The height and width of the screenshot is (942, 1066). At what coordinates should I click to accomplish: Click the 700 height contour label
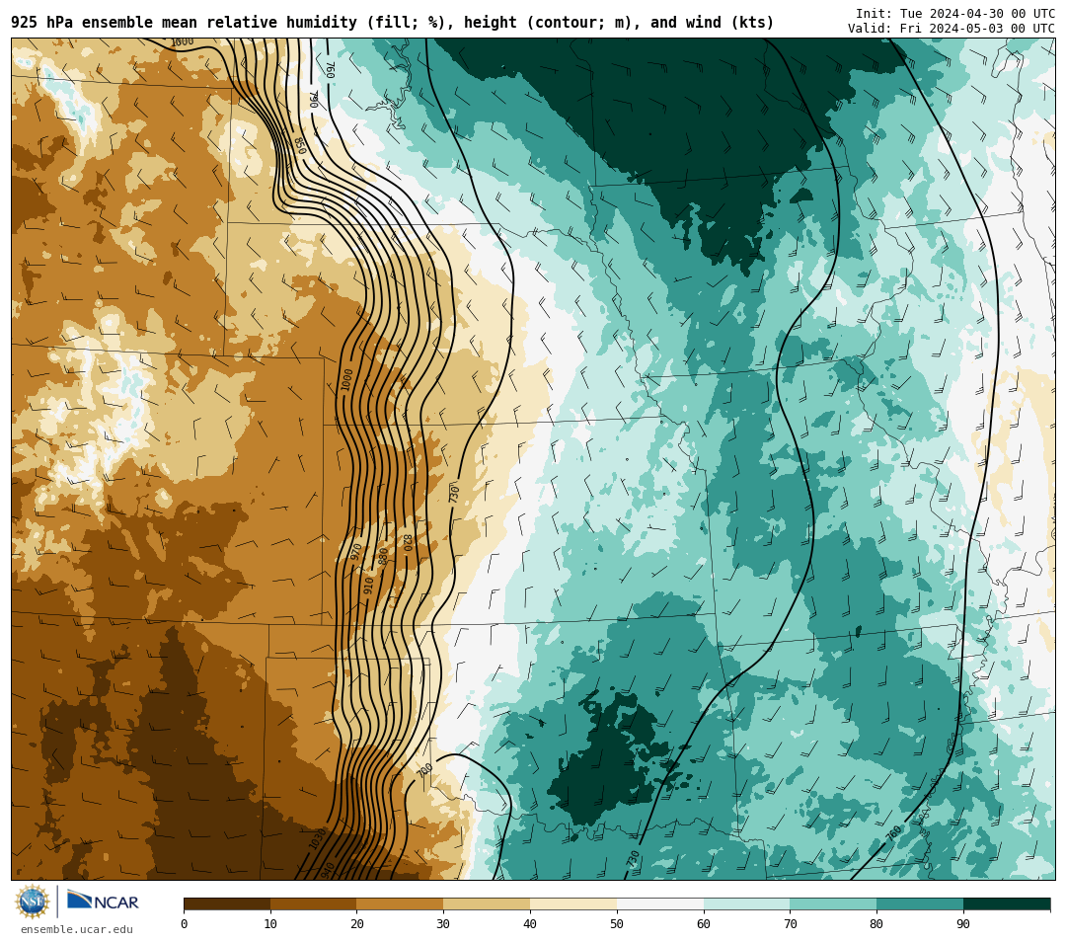coord(424,770)
